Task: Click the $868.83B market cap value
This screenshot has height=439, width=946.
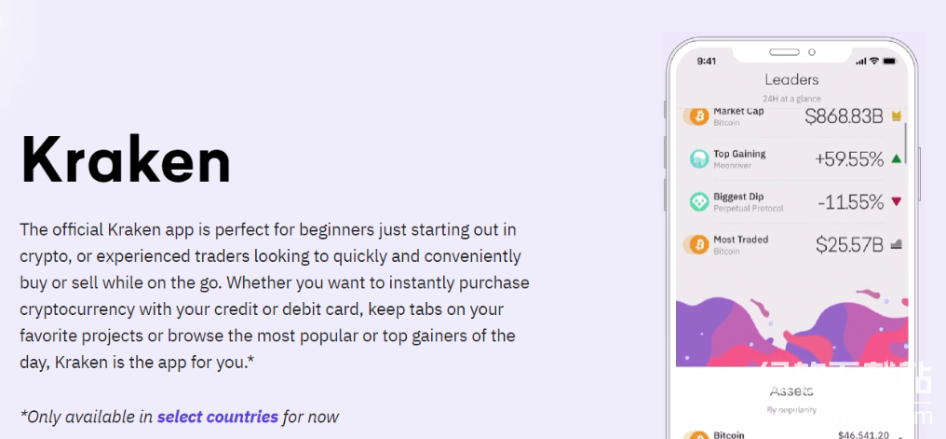Action: [844, 117]
